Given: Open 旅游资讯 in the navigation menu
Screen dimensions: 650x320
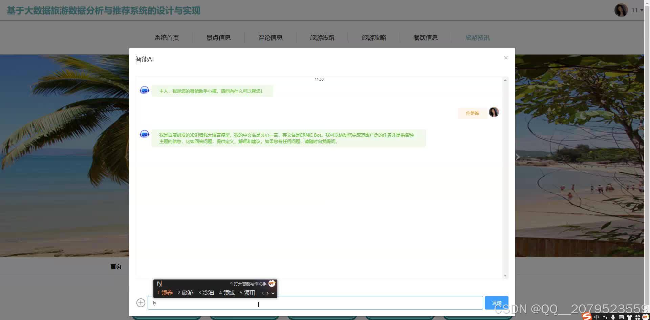Looking at the screenshot, I should (477, 38).
